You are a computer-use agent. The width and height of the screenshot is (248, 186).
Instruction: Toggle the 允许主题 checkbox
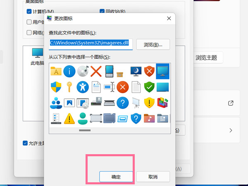[25, 143]
